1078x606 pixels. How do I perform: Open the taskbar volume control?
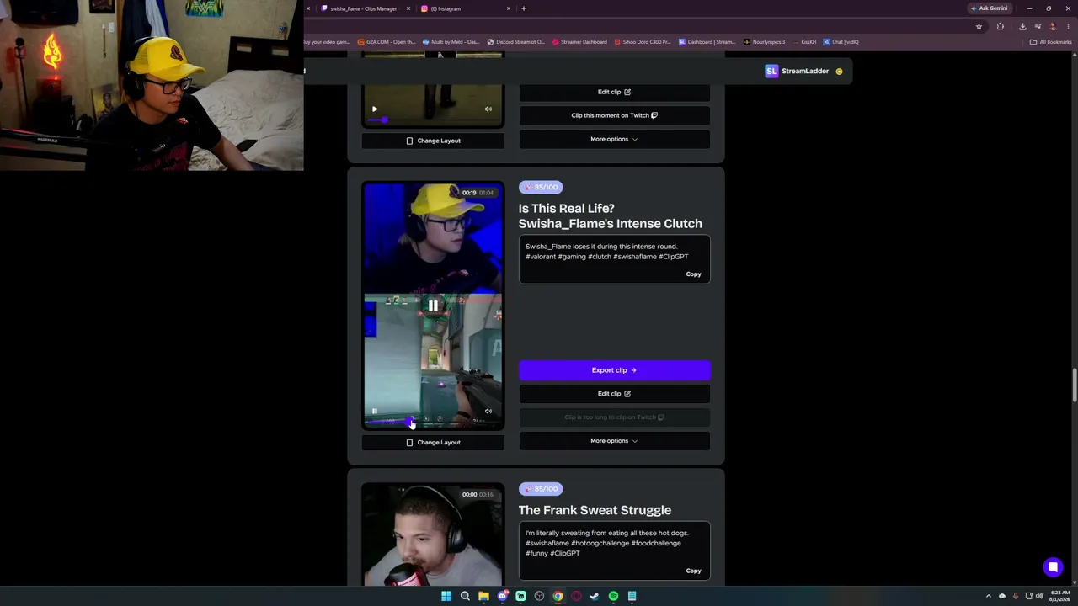[x=1039, y=596]
